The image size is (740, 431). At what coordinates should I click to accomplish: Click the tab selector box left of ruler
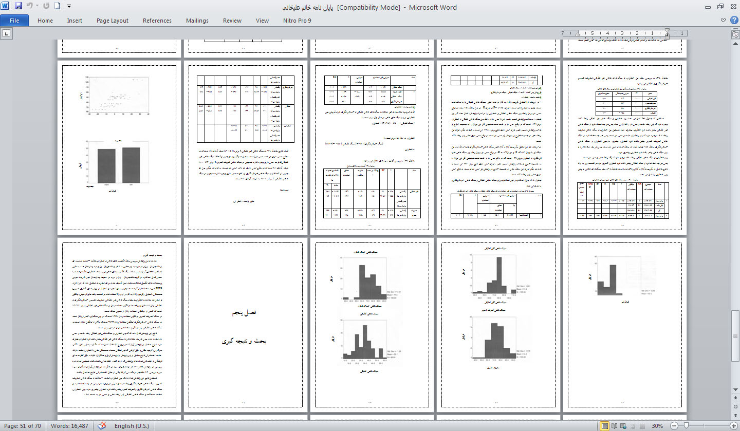7,34
